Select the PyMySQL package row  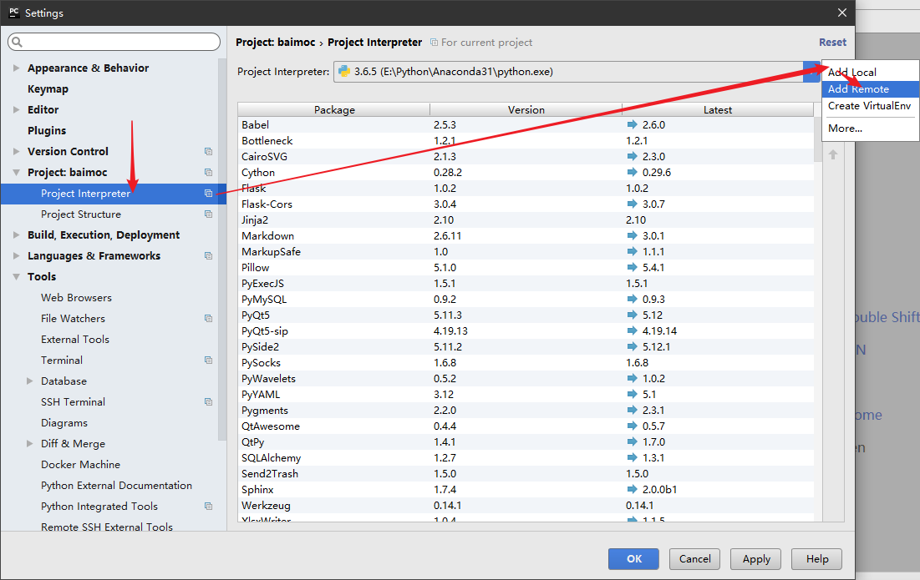[526, 299]
